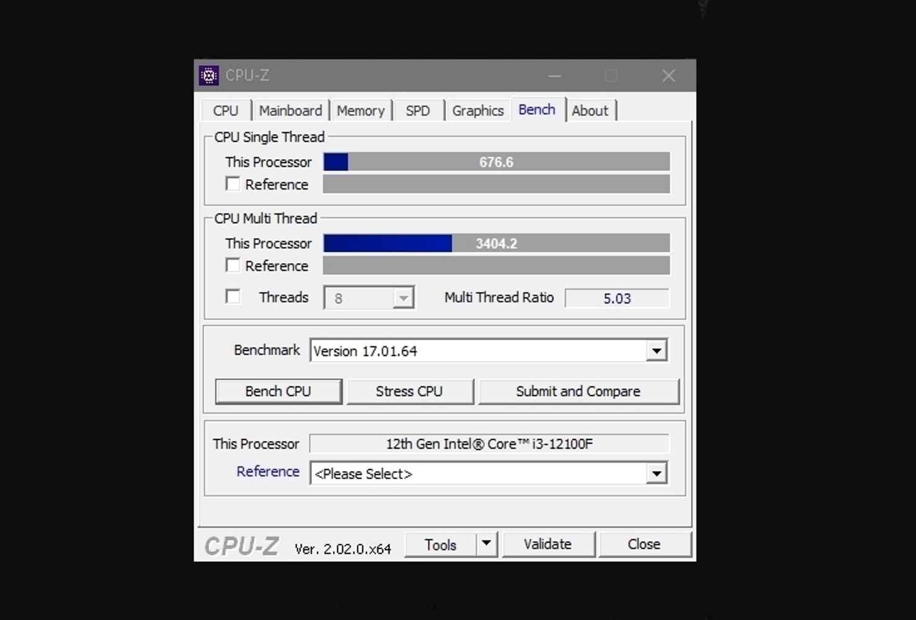Viewport: 916px width, 620px height.
Task: Open the Threads count dropdown showing 8
Action: [369, 298]
